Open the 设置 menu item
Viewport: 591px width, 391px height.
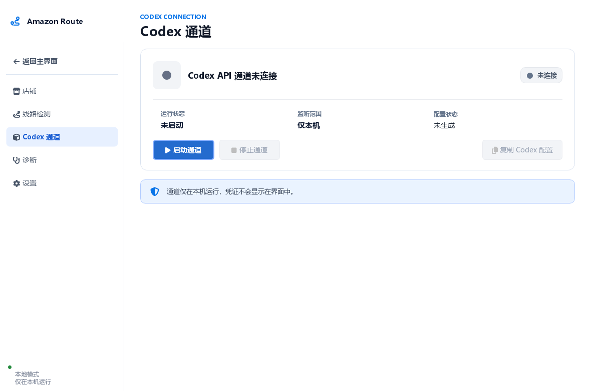[62, 183]
